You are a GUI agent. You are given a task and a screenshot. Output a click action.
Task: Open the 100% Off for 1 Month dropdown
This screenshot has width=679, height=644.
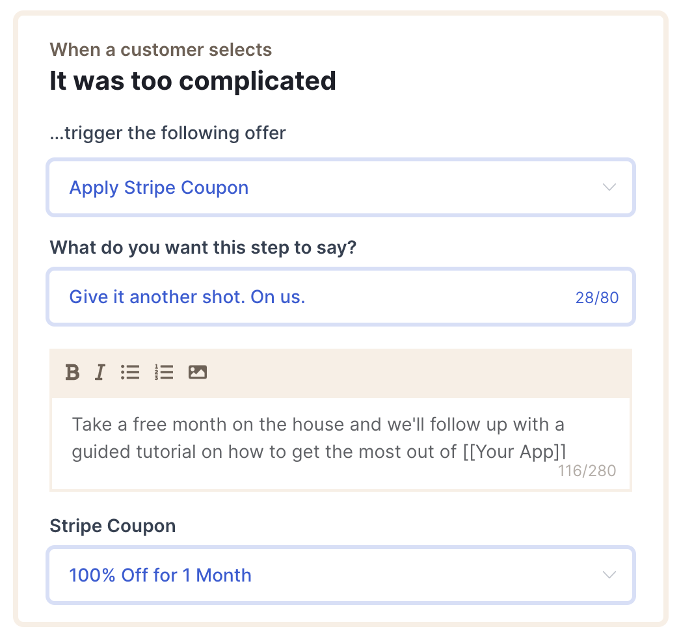click(341, 575)
